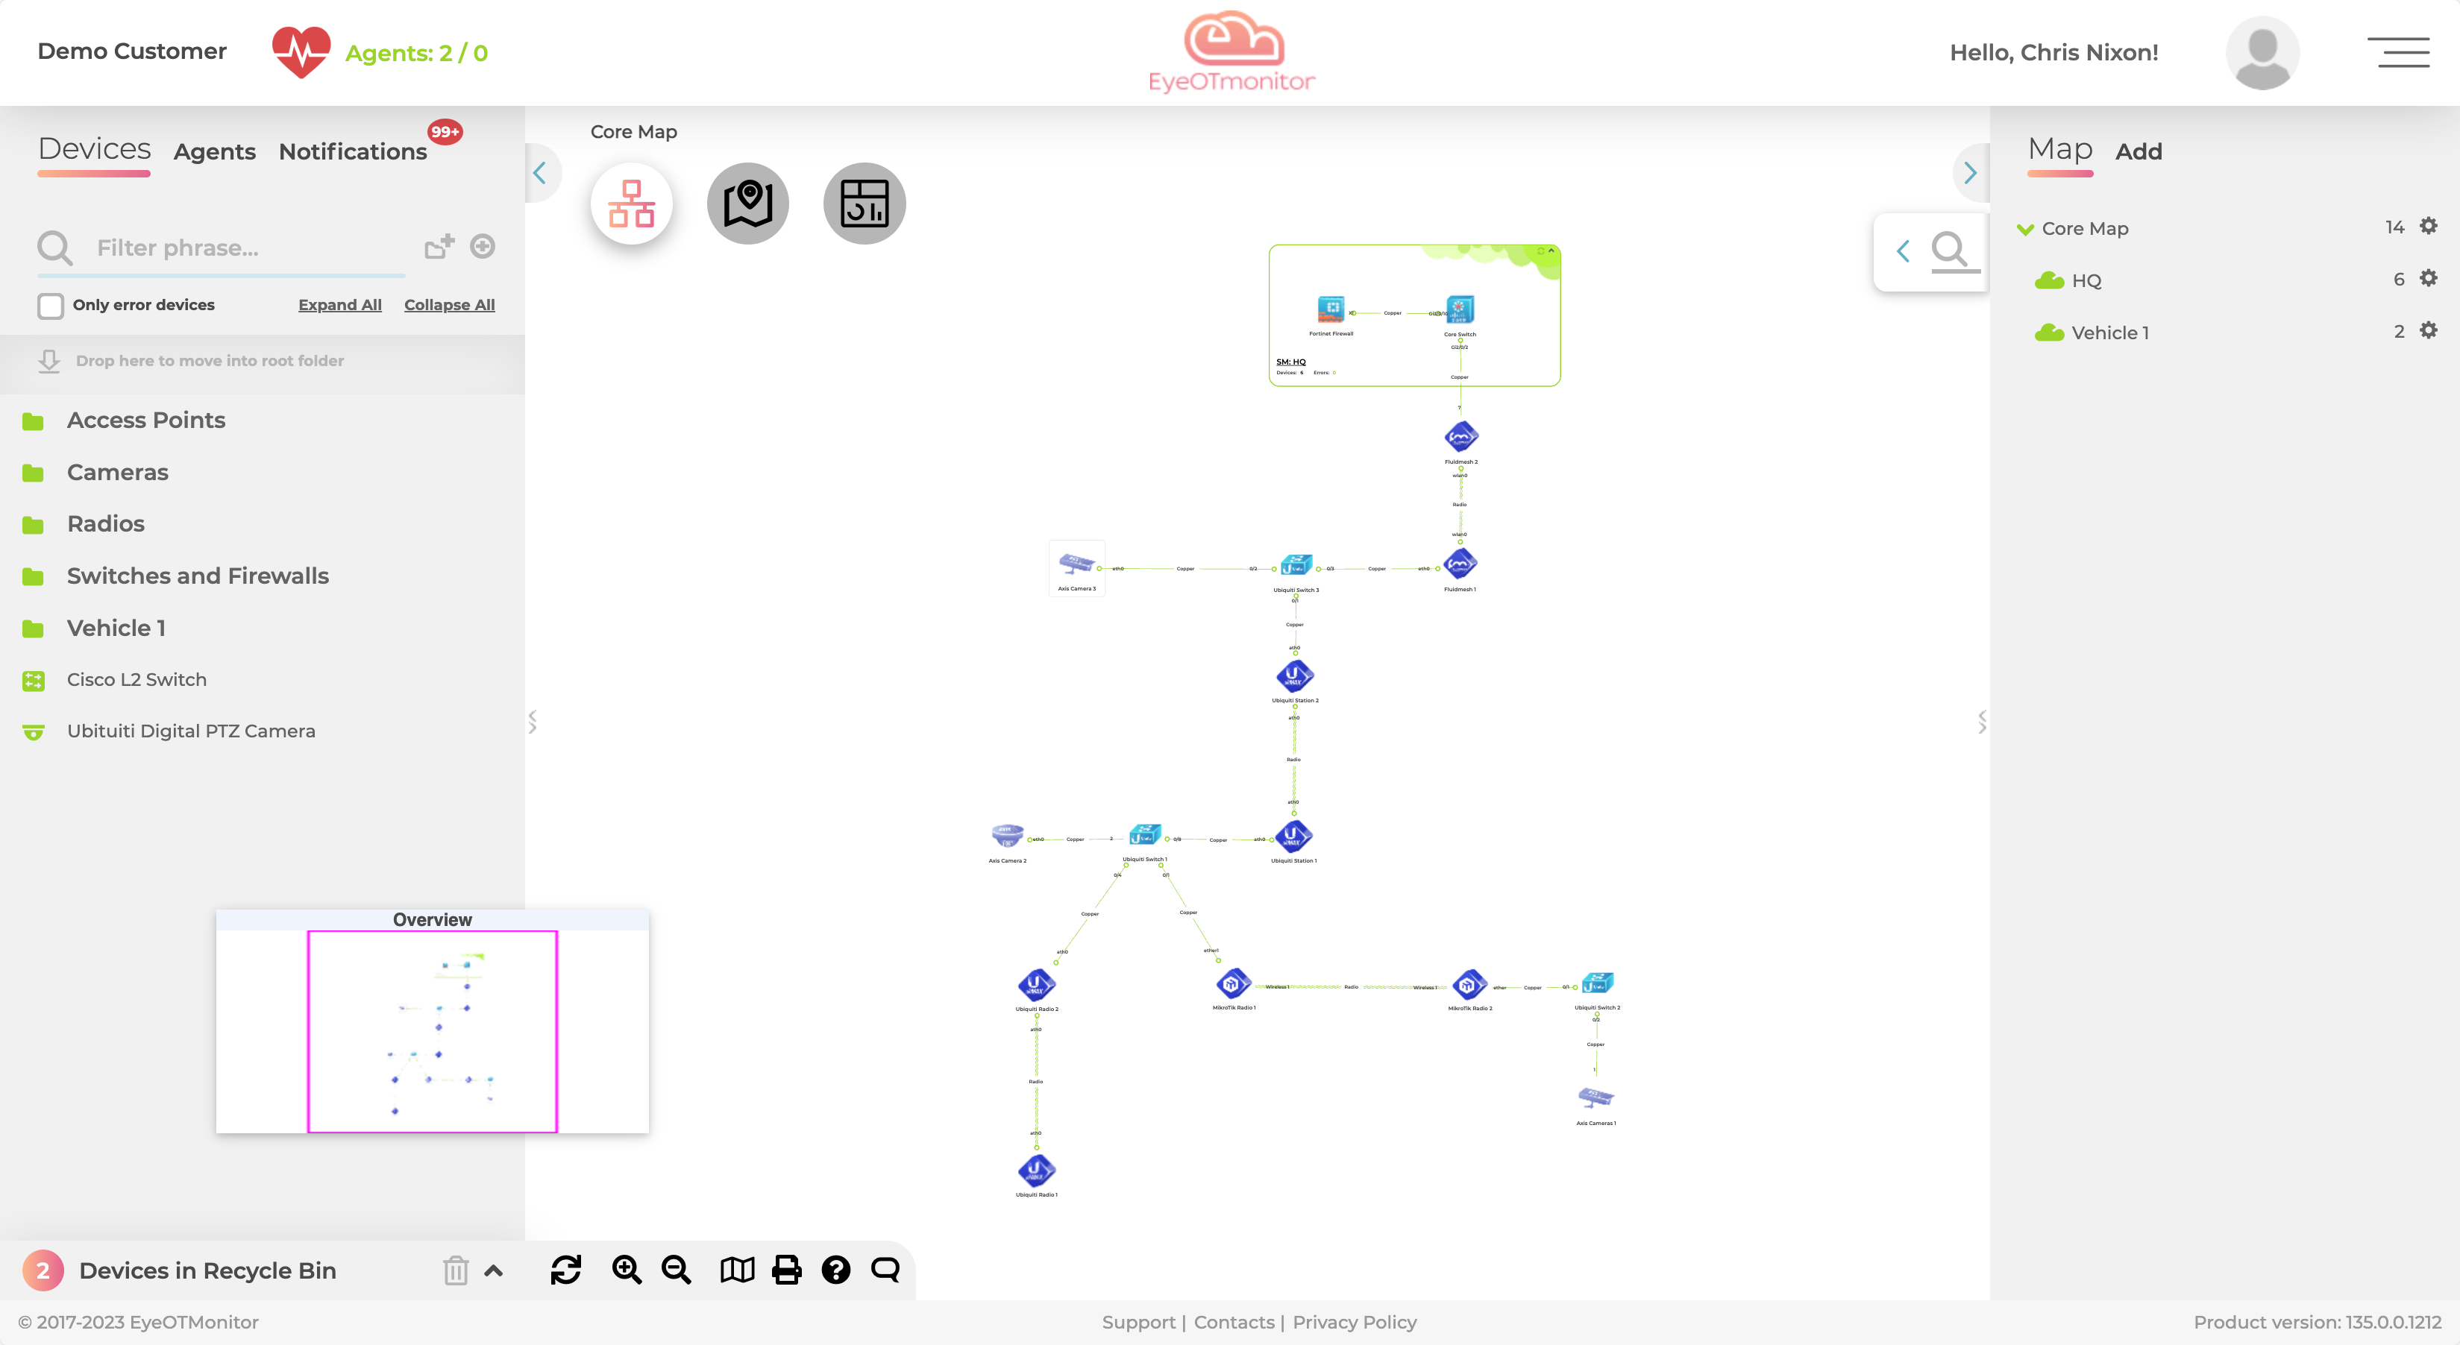Click the Expand All link
The height and width of the screenshot is (1345, 2460).
click(x=339, y=304)
